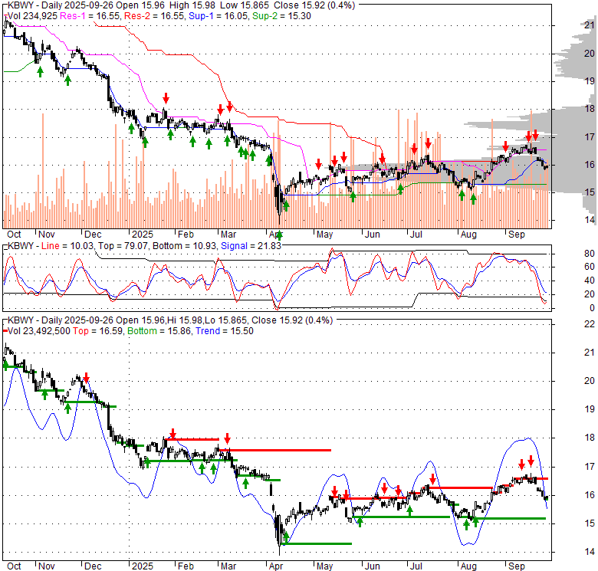598x571 pixels.
Task: Click the red Res-2 = 16.55 legend entry
Action: click(154, 16)
